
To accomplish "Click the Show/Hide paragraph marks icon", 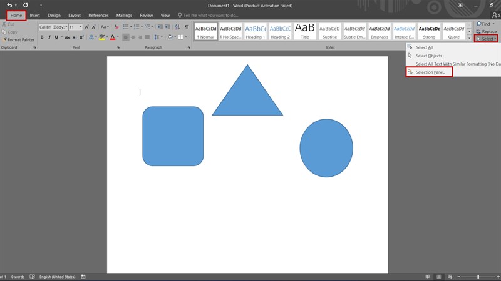I will (x=186, y=27).
